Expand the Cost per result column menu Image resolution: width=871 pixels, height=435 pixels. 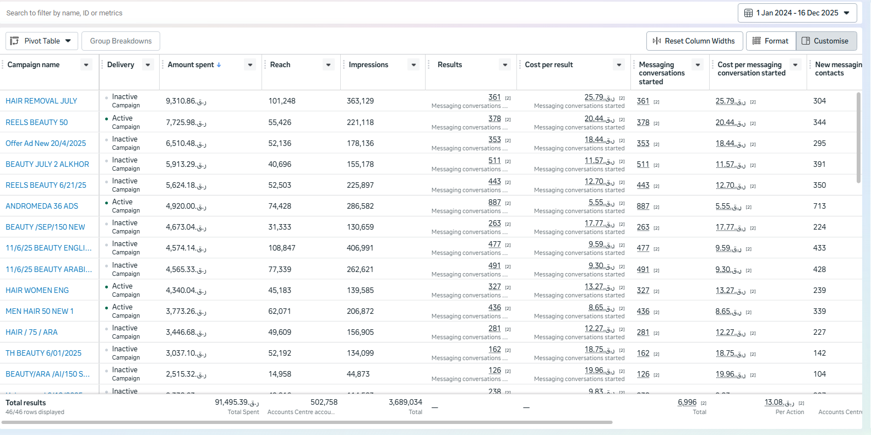click(619, 65)
